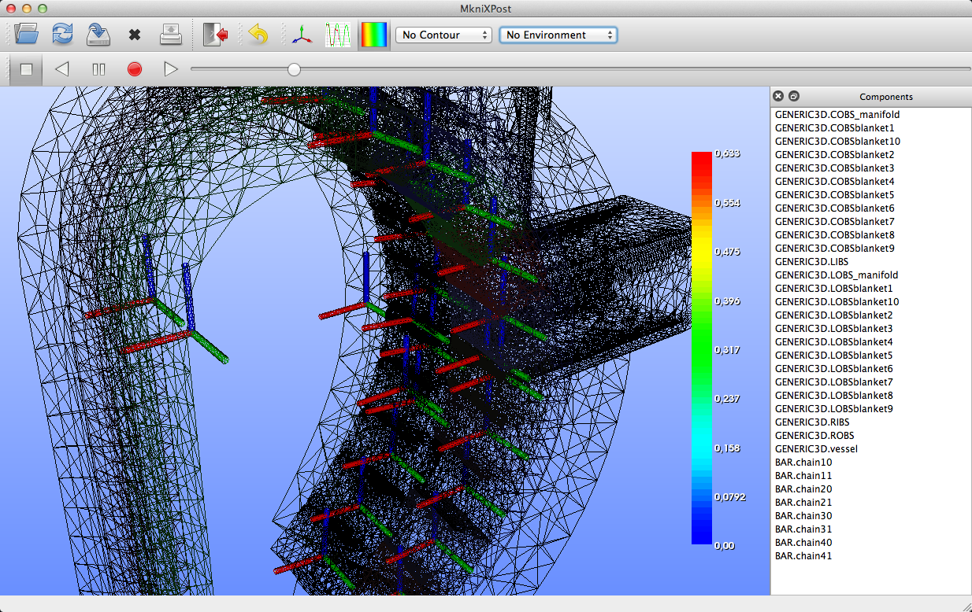Select BAR.chain10 in Components list
The height and width of the screenshot is (612, 972).
coord(803,463)
